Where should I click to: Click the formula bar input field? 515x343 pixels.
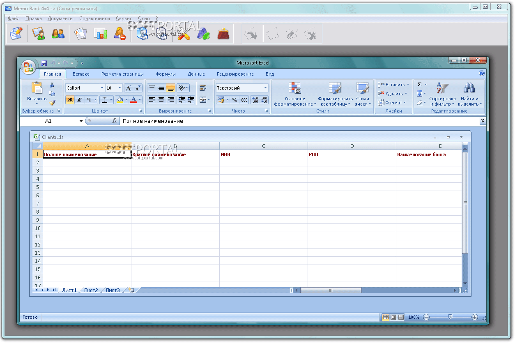click(299, 121)
